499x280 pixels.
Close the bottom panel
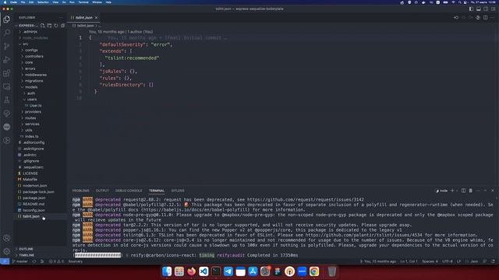(x=493, y=191)
